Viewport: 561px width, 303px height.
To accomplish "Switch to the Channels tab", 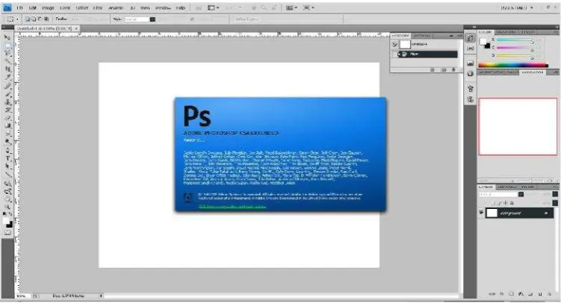I will (506, 187).
